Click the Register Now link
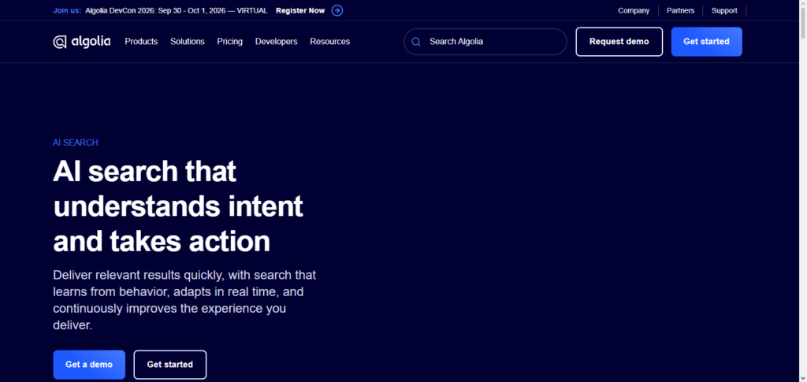This screenshot has width=807, height=382. coord(300,10)
